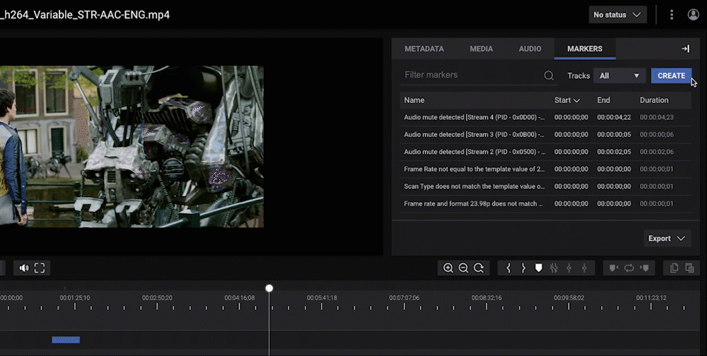Sort by the Duration column header
The height and width of the screenshot is (356, 707).
654,100
